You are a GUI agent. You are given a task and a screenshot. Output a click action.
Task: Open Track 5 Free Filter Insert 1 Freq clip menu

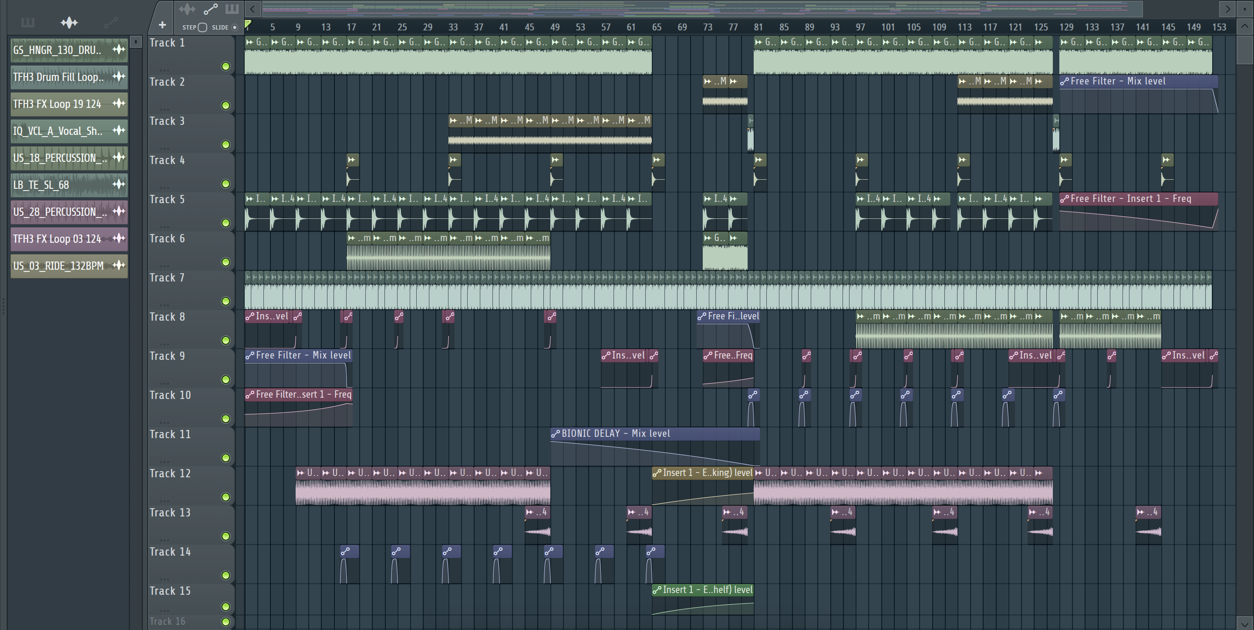click(x=1065, y=198)
